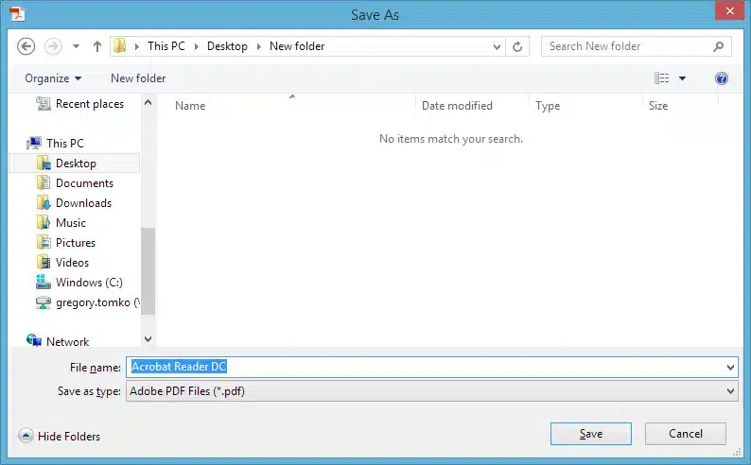
Task: Expand the Save as type dropdown
Action: [730, 391]
